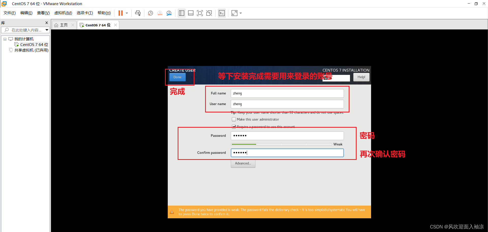The width and height of the screenshot is (488, 232).
Task: Close the library panel
Action: click(47, 23)
